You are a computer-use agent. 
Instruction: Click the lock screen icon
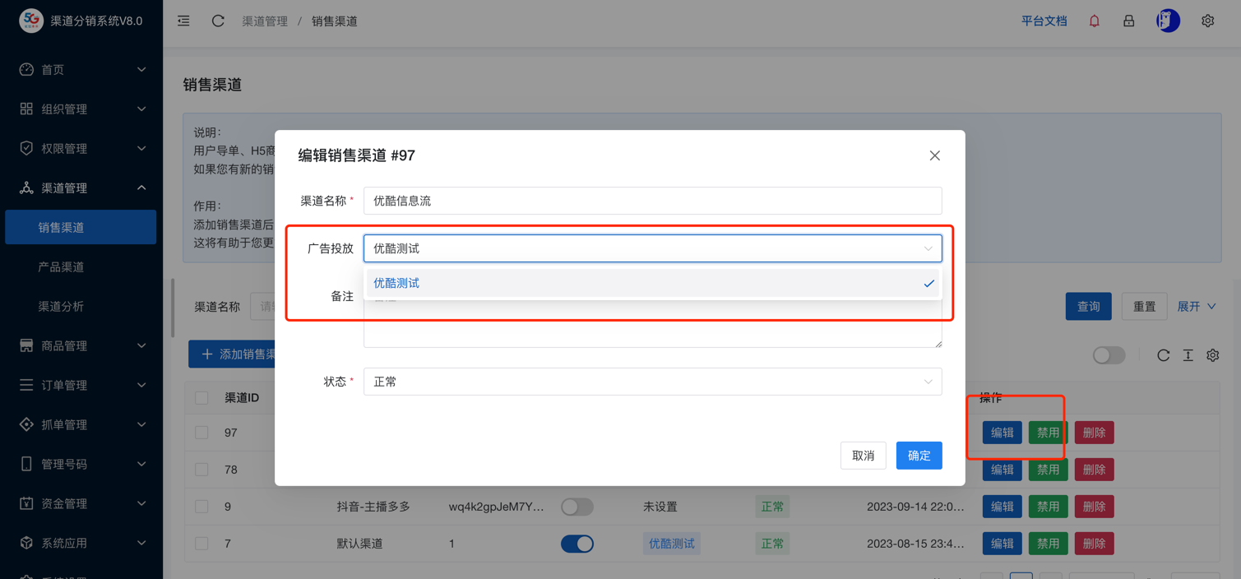[1128, 21]
